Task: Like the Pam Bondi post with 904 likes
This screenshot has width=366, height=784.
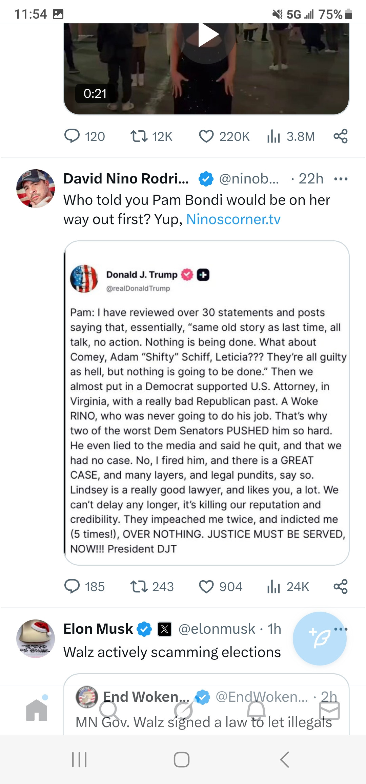Action: pos(206,587)
